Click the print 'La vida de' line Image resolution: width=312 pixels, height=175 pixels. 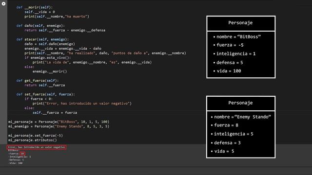pyautogui.click(x=92, y=62)
